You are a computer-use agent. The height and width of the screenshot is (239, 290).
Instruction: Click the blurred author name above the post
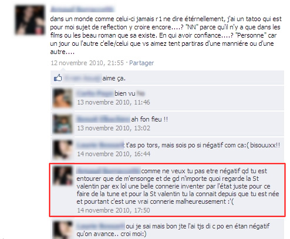coord(82,9)
